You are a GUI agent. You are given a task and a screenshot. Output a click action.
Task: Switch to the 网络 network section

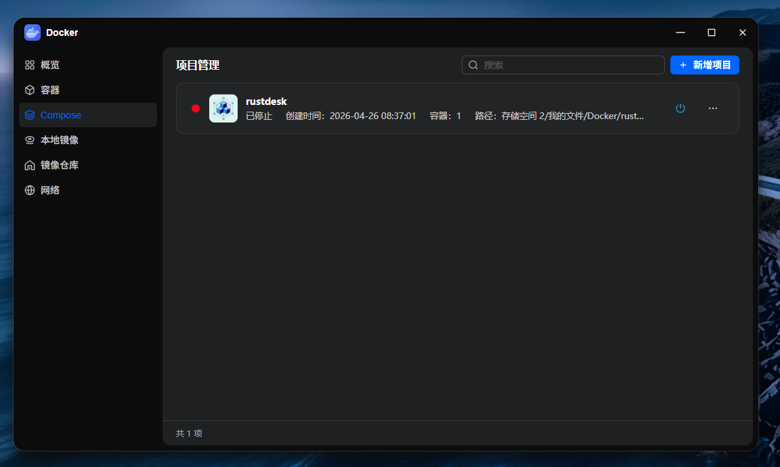(87, 190)
